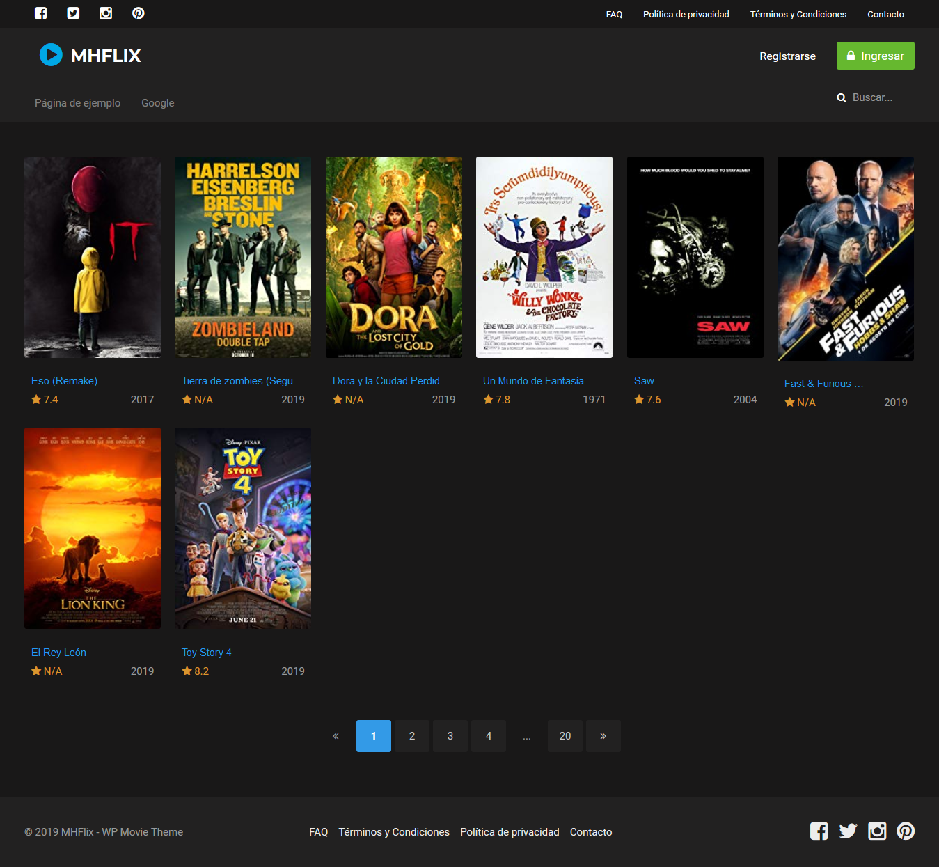The height and width of the screenshot is (867, 939).
Task: Go to Página de ejemplo menu item
Action: click(77, 103)
